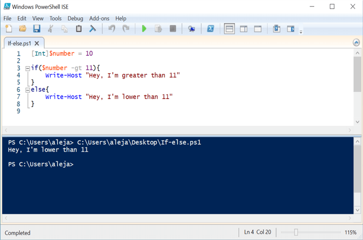Click the New script icon
363x240 pixels.
coord(9,29)
